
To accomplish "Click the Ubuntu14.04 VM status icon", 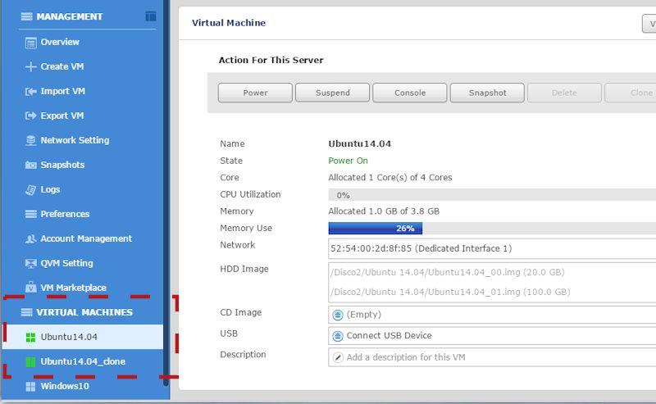I will (30, 338).
